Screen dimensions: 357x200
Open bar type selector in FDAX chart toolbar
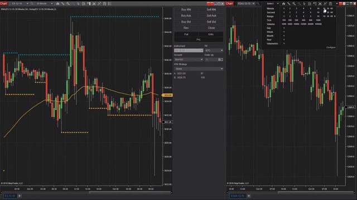pos(283,4)
